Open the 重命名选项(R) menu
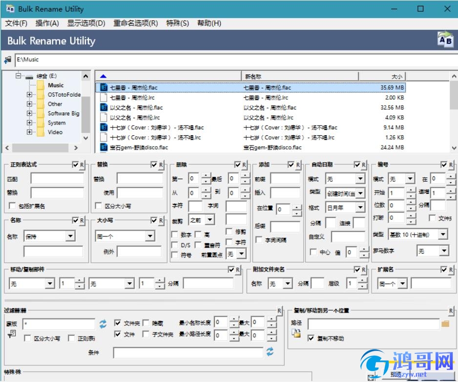Screen dimensions: 458x382 point(136,23)
